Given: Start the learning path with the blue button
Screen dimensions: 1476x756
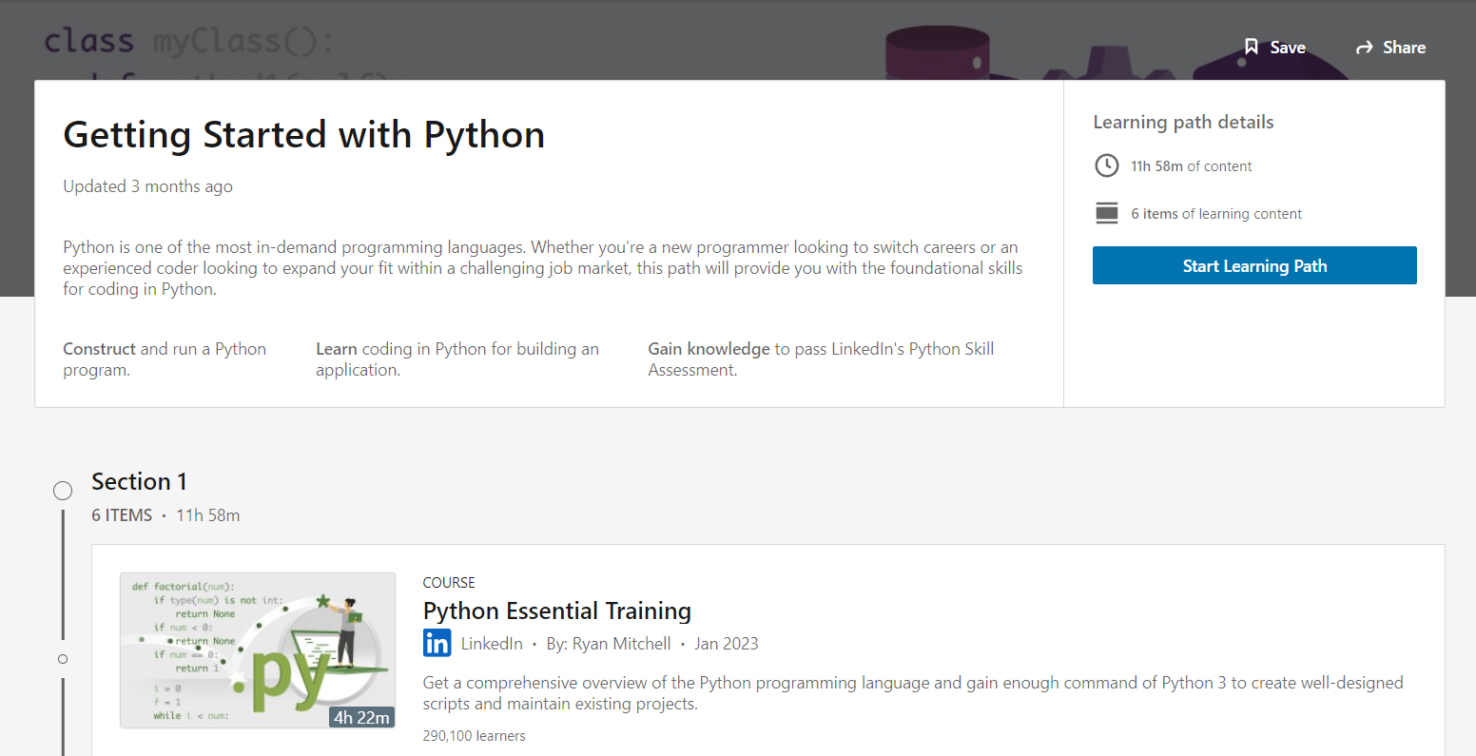Looking at the screenshot, I should [1254, 265].
